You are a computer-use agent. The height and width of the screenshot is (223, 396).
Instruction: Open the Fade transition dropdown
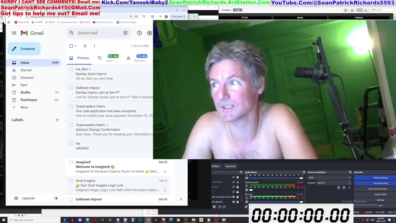pos(329,177)
